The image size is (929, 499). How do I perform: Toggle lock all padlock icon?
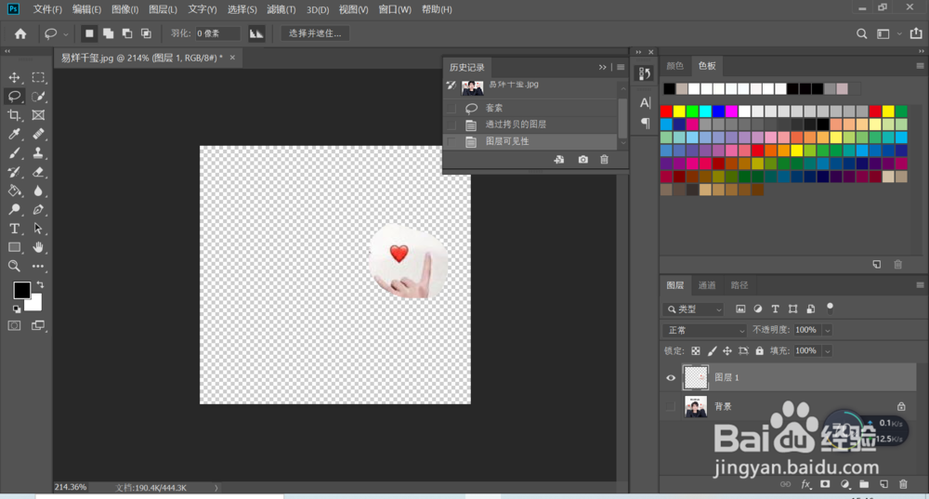tap(760, 351)
